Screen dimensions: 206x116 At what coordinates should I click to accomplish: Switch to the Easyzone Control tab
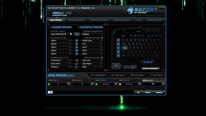coord(76,20)
